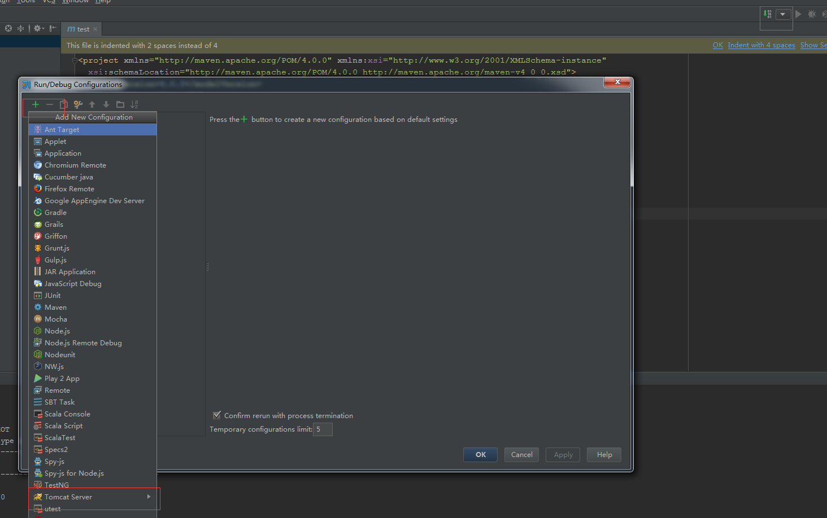Select TestNG configuration type
Viewport: 827px width, 518px height.
tap(93, 485)
